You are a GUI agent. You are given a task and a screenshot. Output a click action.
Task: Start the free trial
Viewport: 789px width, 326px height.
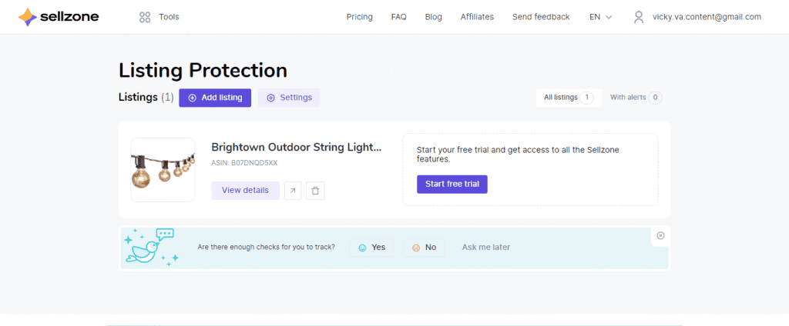tap(452, 184)
